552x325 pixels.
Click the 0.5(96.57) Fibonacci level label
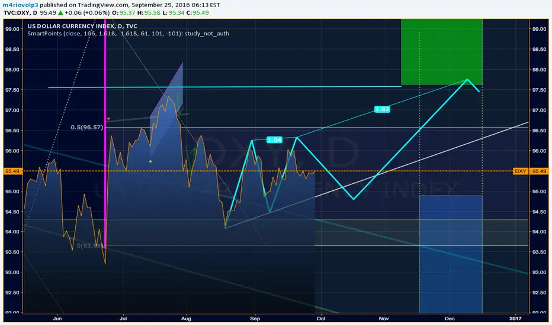tap(87, 127)
